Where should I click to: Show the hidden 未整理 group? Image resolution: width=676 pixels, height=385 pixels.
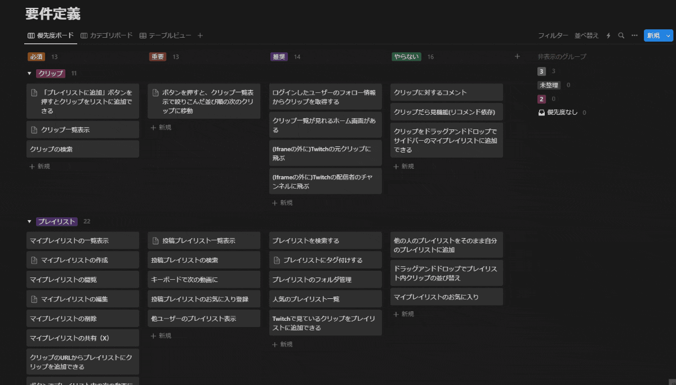549,85
